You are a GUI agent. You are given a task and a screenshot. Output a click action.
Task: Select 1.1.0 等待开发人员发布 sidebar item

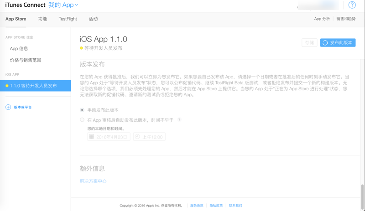coord(36,86)
